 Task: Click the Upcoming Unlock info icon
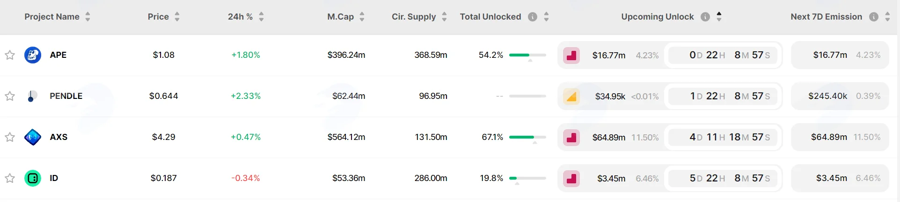point(705,17)
